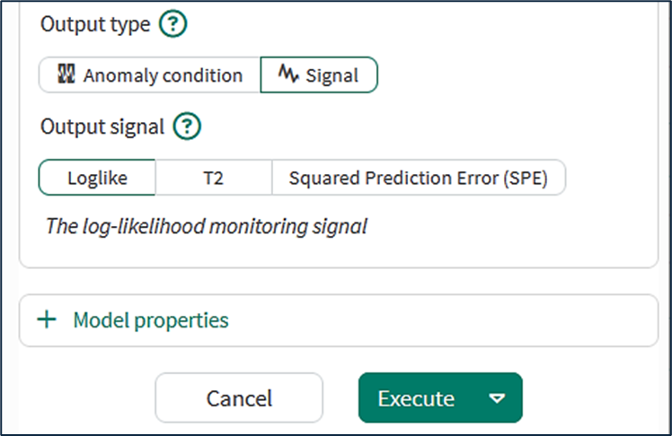The width and height of the screenshot is (672, 436).
Task: Click the Output type heading label
Action: (95, 25)
